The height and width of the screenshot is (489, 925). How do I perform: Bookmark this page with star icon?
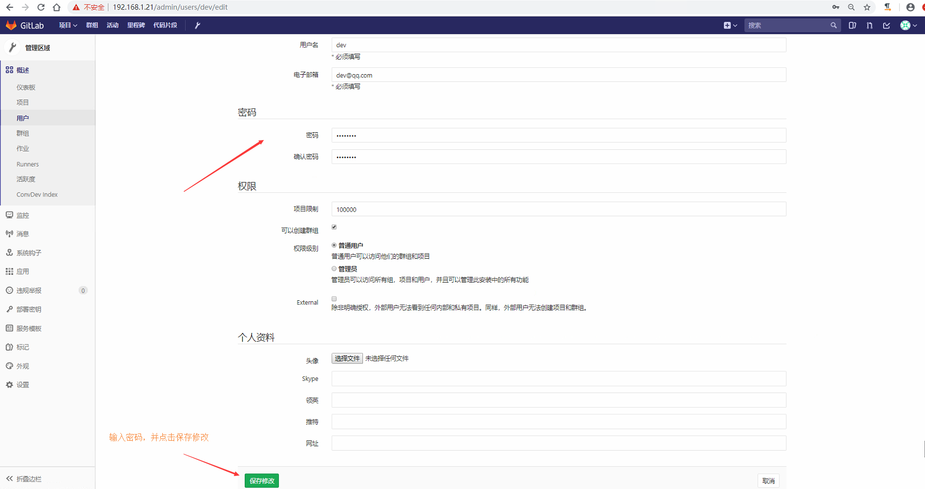[867, 7]
